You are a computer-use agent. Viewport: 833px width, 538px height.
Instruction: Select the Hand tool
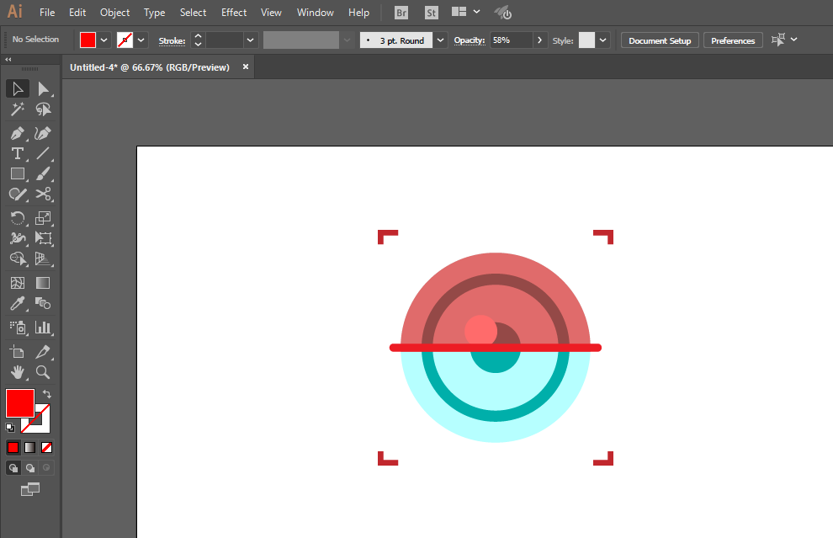pyautogui.click(x=17, y=371)
